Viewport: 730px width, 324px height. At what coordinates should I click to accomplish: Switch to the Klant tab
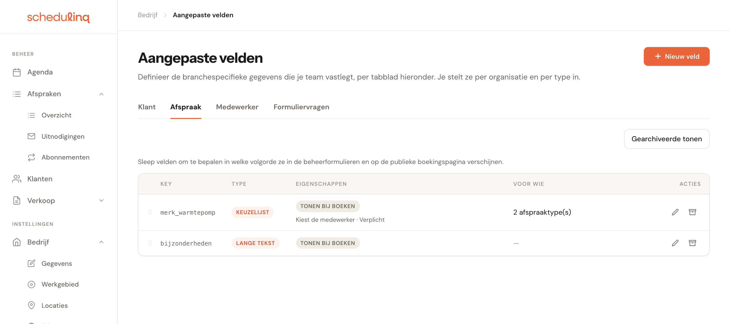(147, 107)
